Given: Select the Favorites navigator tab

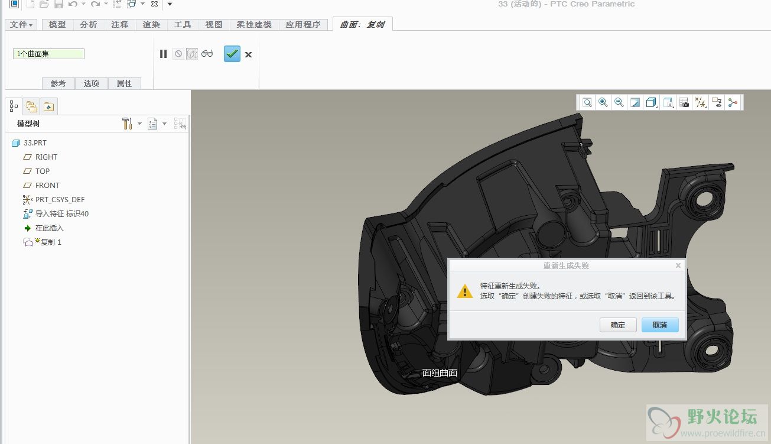Looking at the screenshot, I should pos(48,107).
